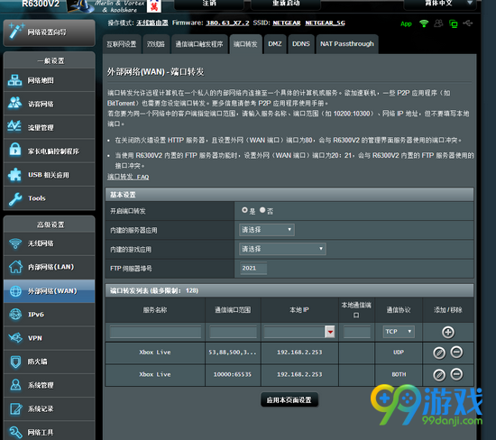This screenshot has height=440, width=496.
Task: Click the FTP server port field
Action: tap(253, 269)
